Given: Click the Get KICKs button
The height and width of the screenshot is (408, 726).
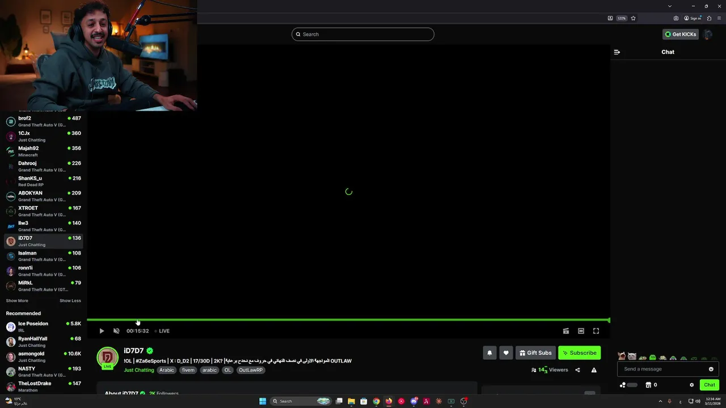Looking at the screenshot, I should pos(680,35).
